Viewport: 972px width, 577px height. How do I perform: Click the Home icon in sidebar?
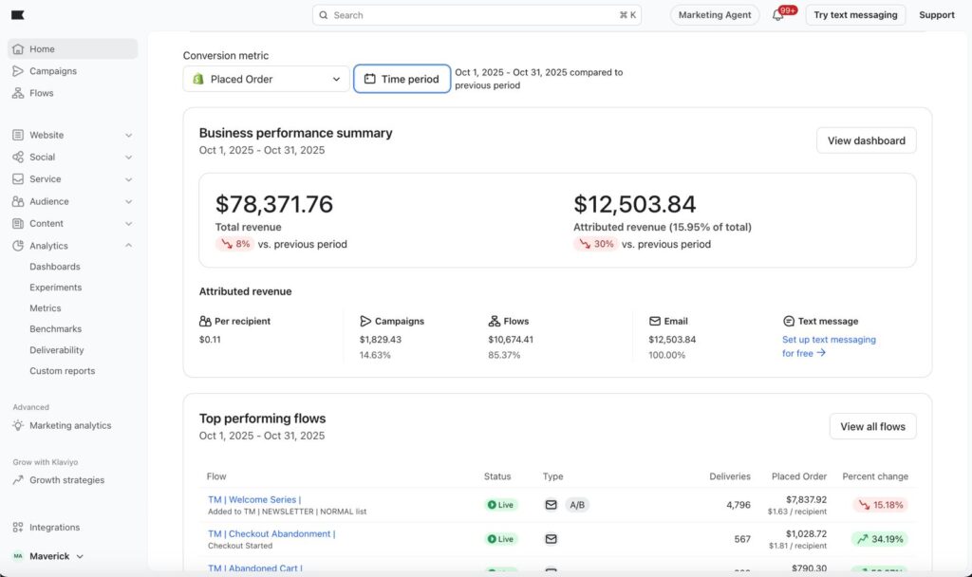18,49
